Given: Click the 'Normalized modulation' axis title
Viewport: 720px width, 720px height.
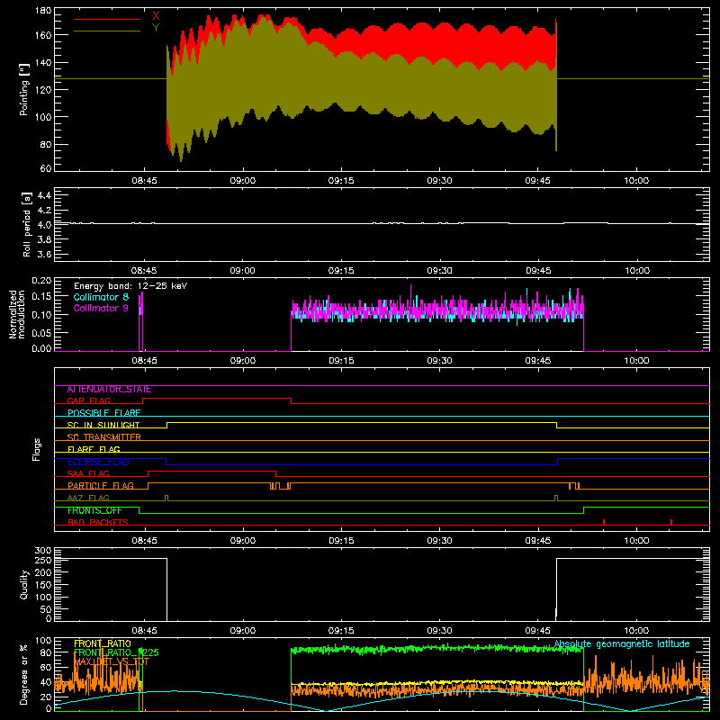Looking at the screenshot, I should (17, 314).
